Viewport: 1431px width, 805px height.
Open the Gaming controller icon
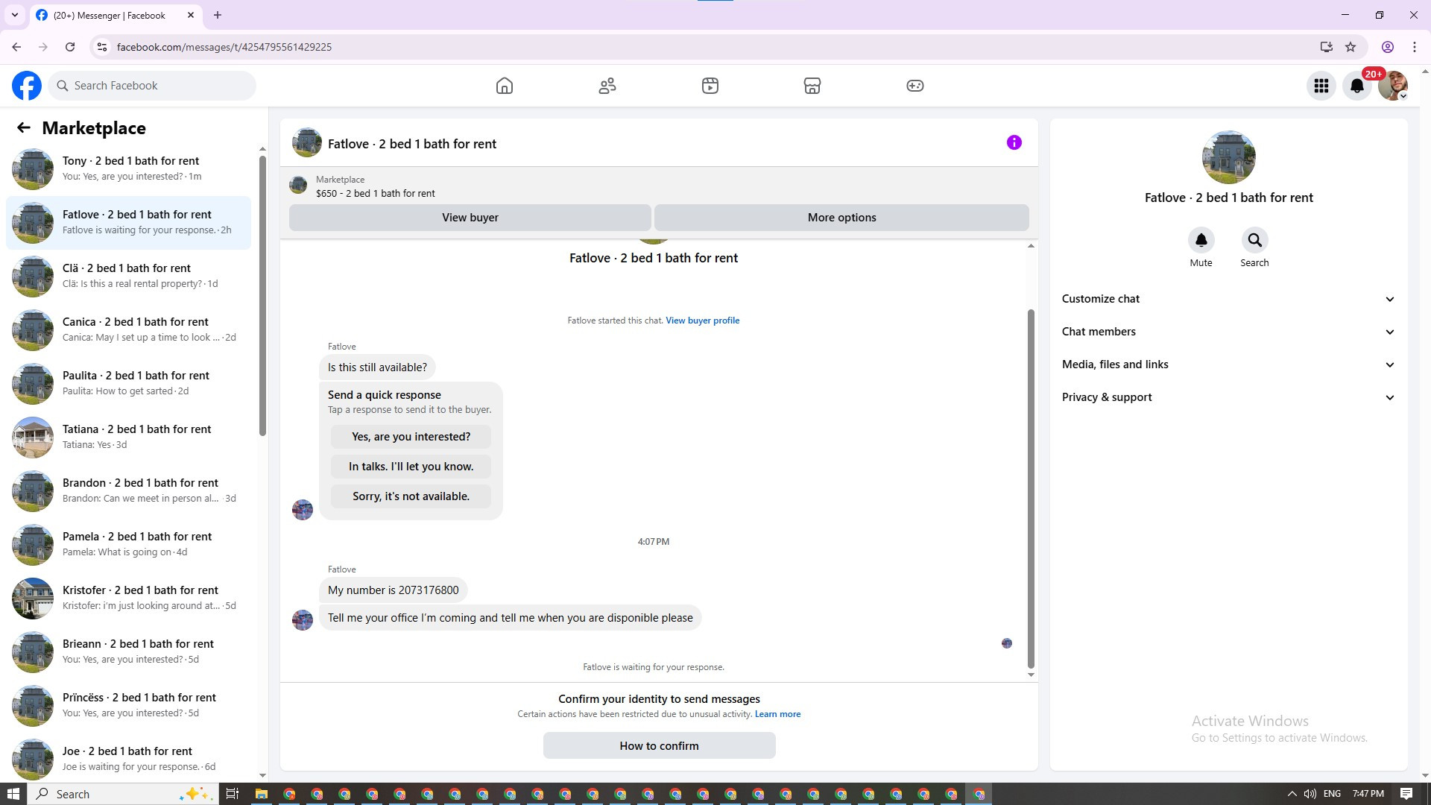[x=914, y=86]
